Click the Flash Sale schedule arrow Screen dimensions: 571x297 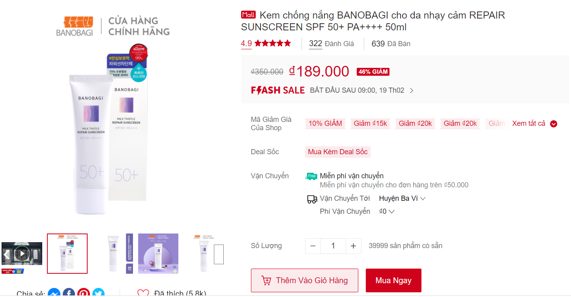(412, 90)
